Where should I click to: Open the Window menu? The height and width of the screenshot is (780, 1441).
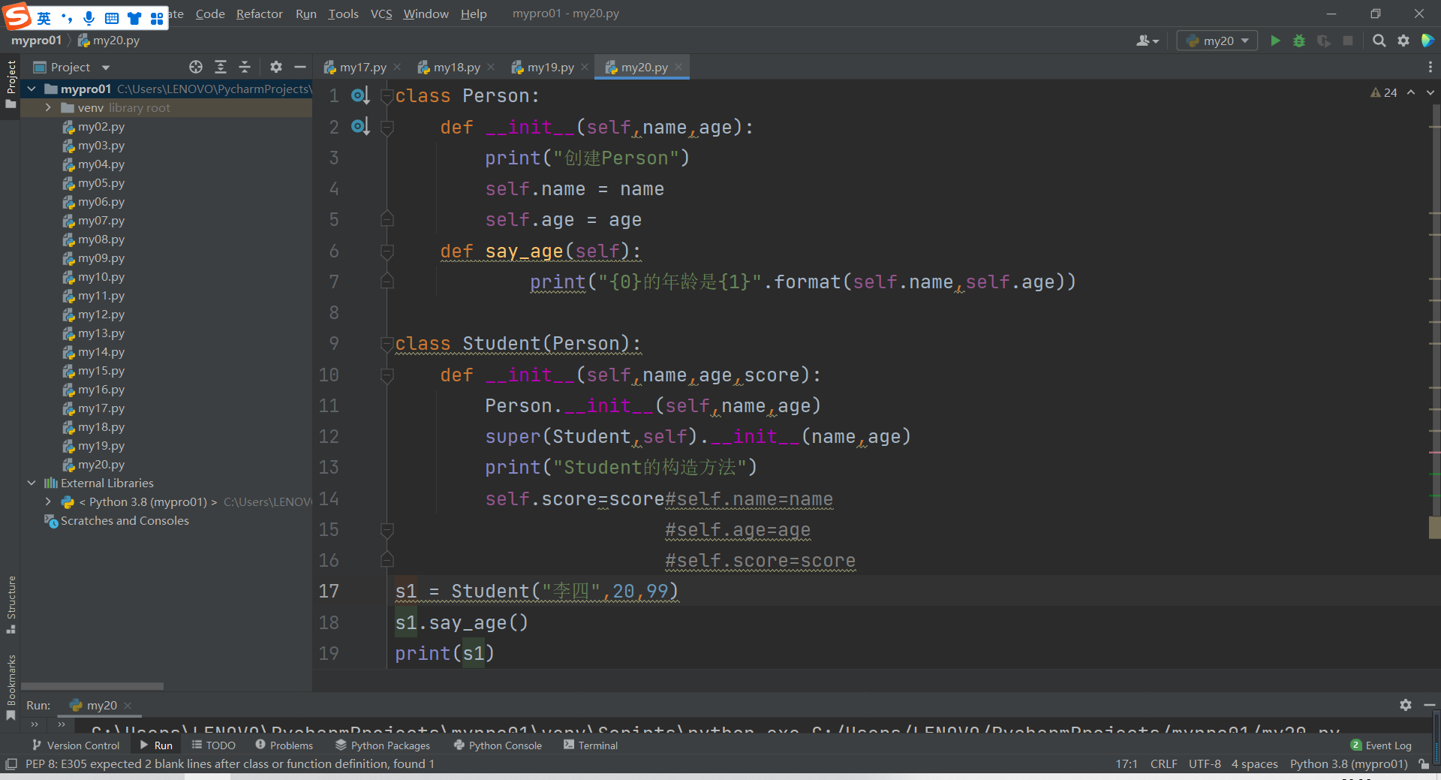click(426, 14)
